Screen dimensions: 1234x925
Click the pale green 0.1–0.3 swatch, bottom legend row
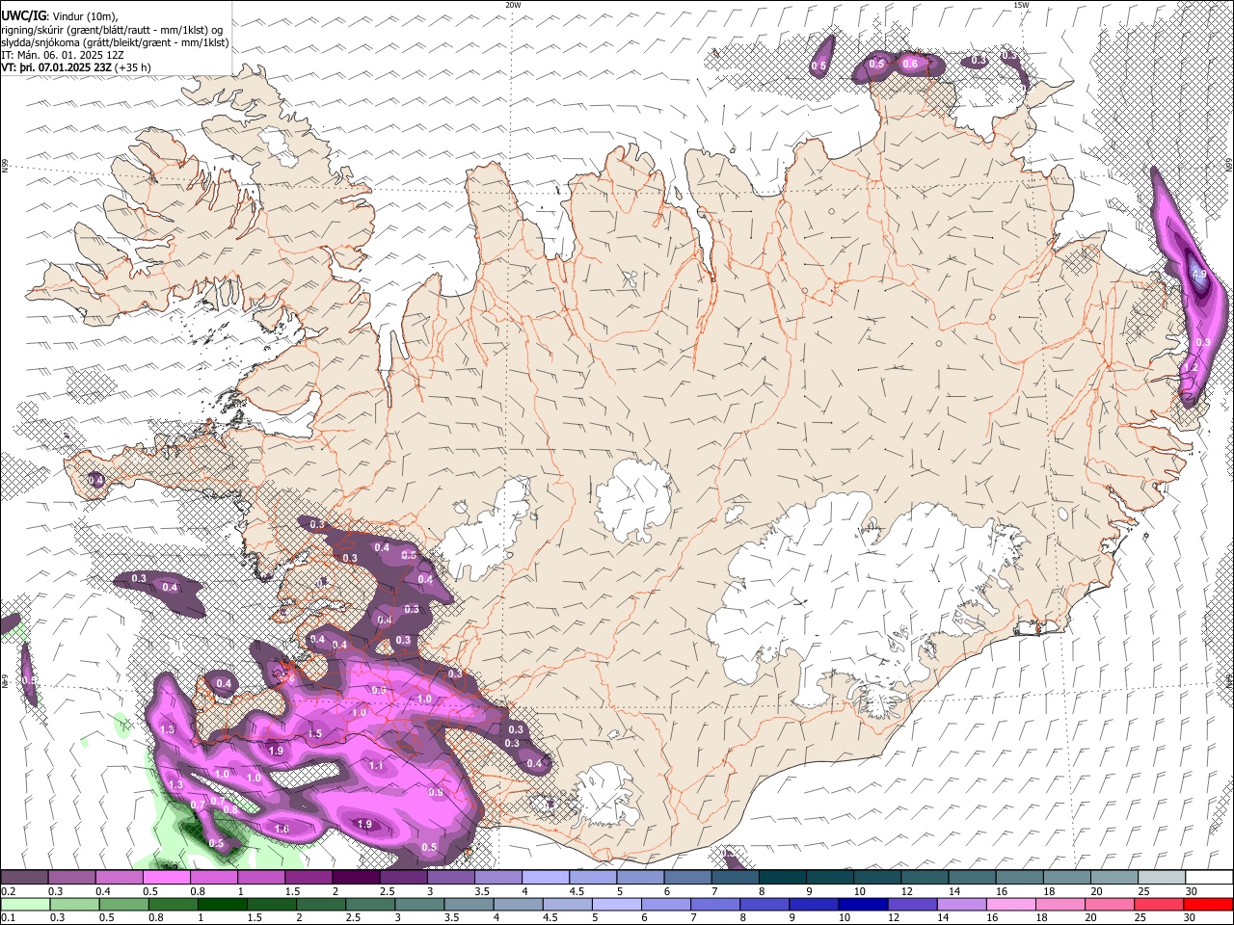pos(25,904)
